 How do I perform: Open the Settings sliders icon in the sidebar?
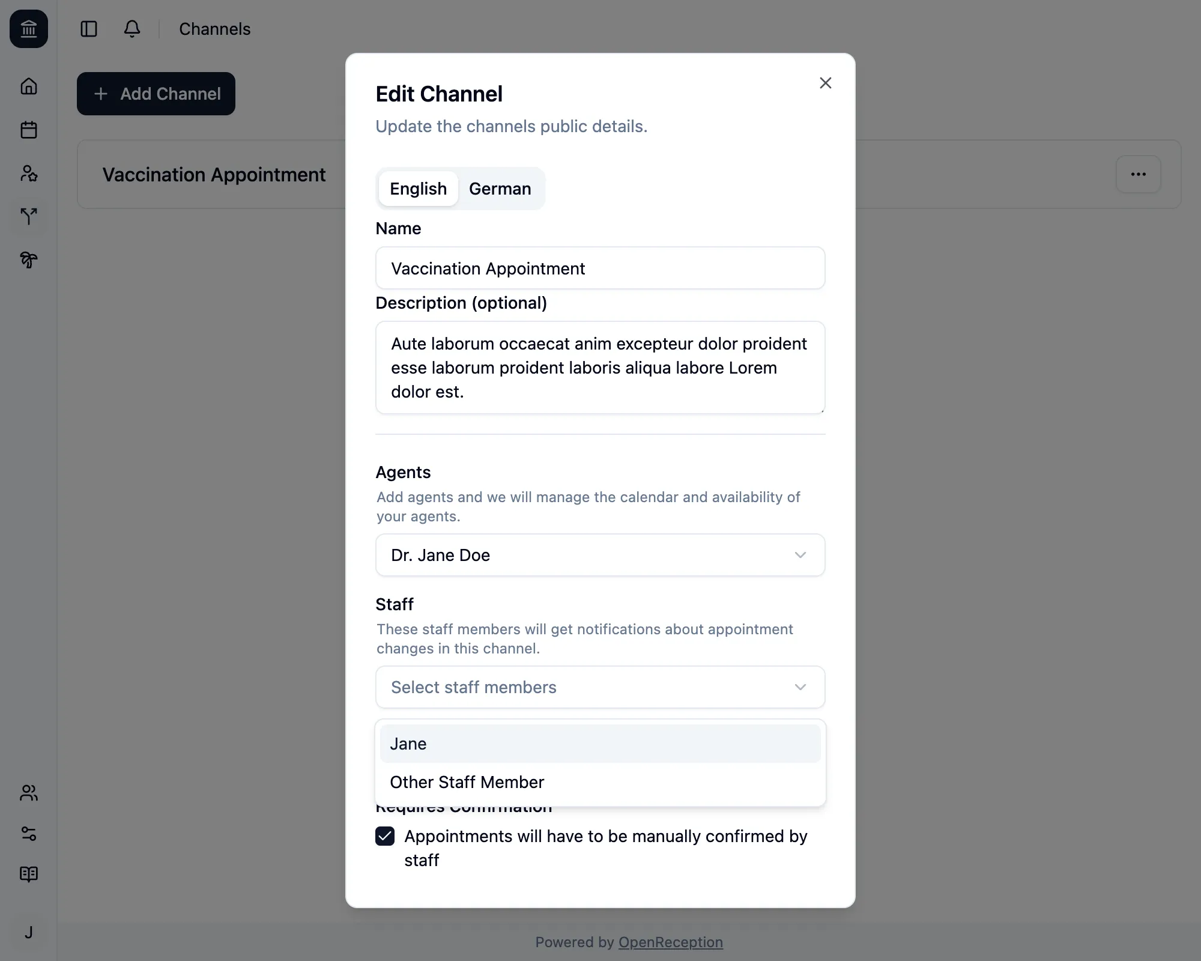click(28, 835)
